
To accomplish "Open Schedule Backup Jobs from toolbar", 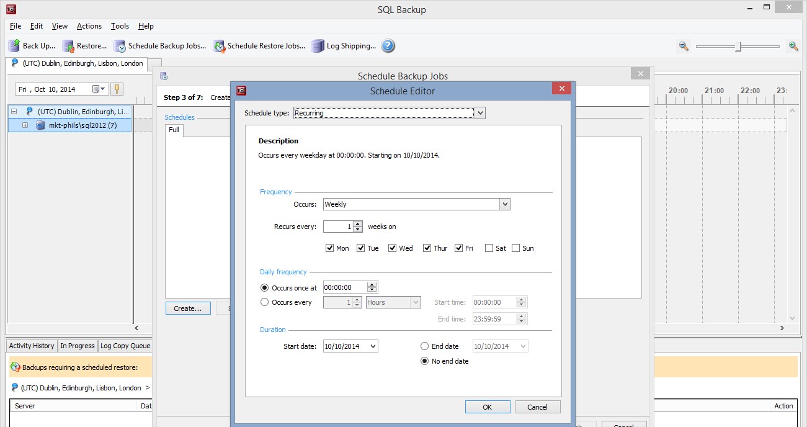I will click(159, 46).
